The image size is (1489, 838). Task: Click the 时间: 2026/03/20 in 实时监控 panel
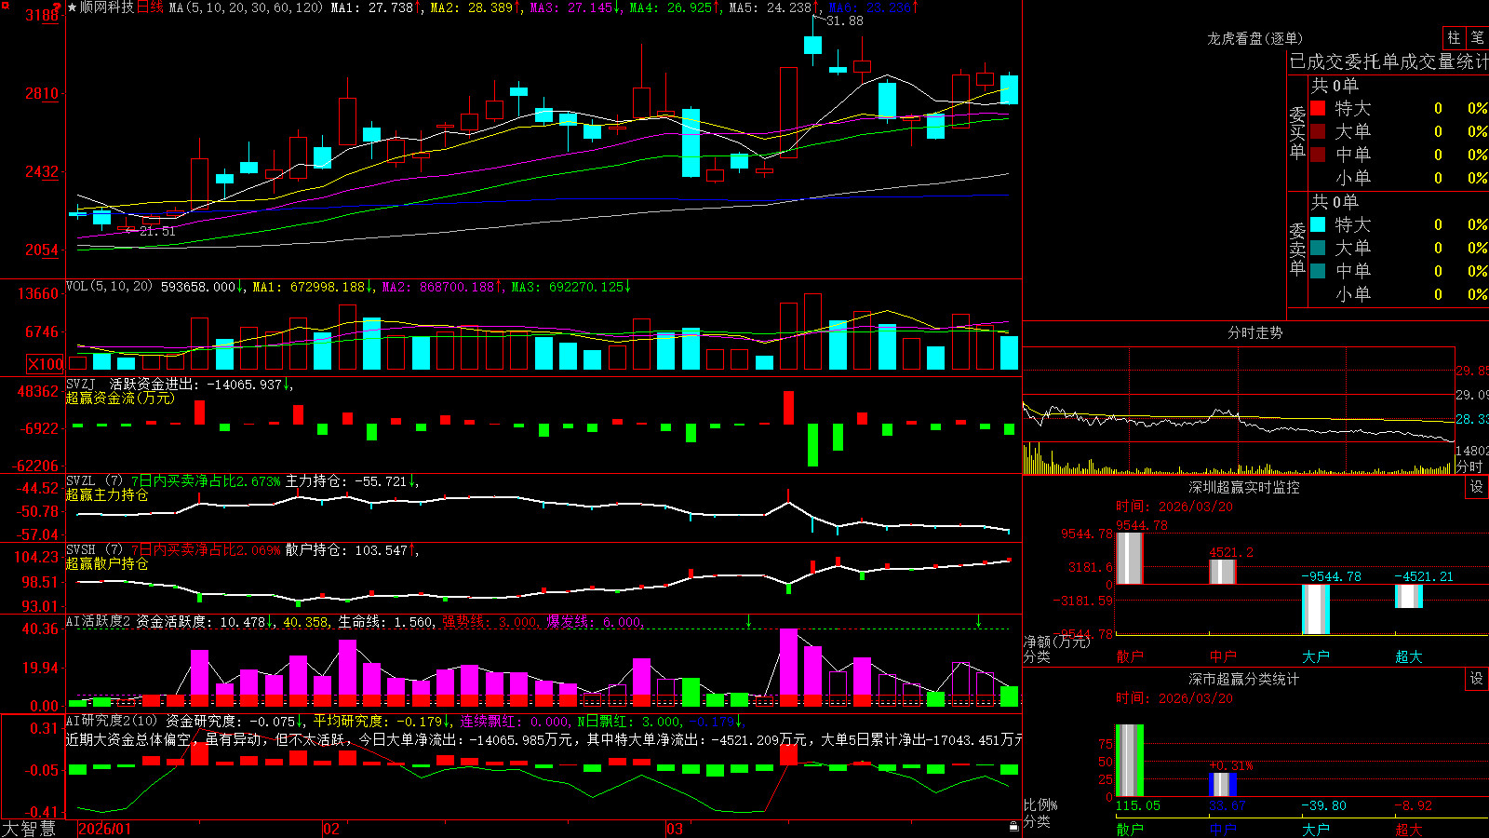click(x=1174, y=507)
